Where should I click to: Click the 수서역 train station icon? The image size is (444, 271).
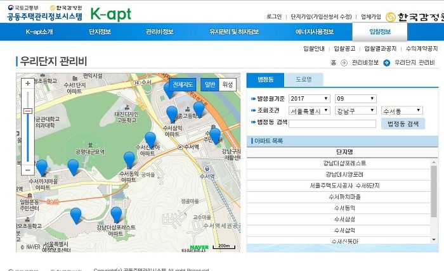pyautogui.click(x=207, y=169)
